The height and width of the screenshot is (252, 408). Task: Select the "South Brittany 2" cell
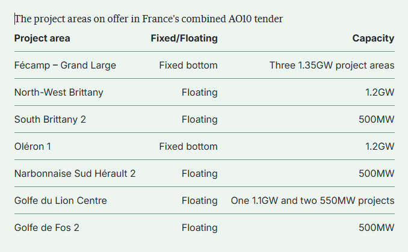(50, 119)
